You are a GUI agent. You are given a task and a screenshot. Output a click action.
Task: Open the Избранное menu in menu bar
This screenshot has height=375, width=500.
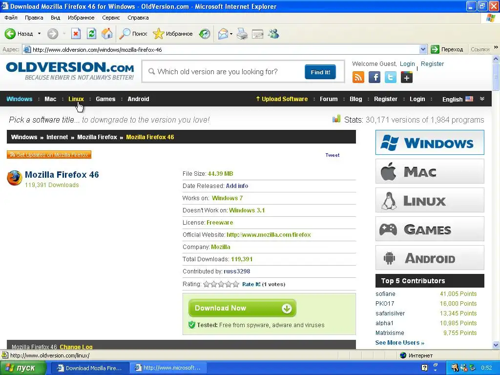pos(81,18)
